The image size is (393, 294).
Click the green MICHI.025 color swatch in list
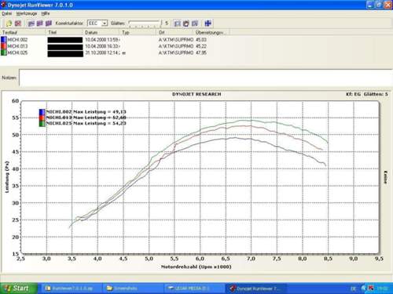(4, 53)
